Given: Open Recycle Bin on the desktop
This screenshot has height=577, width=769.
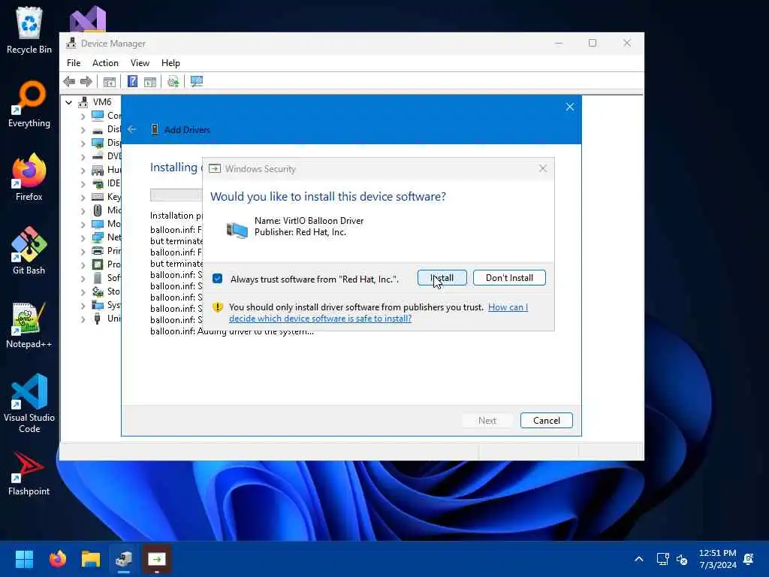Looking at the screenshot, I should tap(29, 30).
